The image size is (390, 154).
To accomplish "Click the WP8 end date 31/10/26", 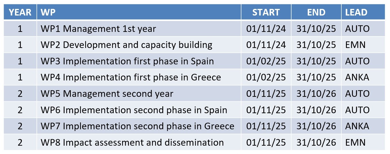I will [x=316, y=143].
